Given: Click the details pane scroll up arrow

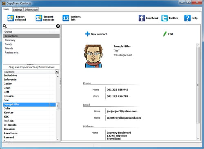Looking at the screenshot, I should [198, 45].
